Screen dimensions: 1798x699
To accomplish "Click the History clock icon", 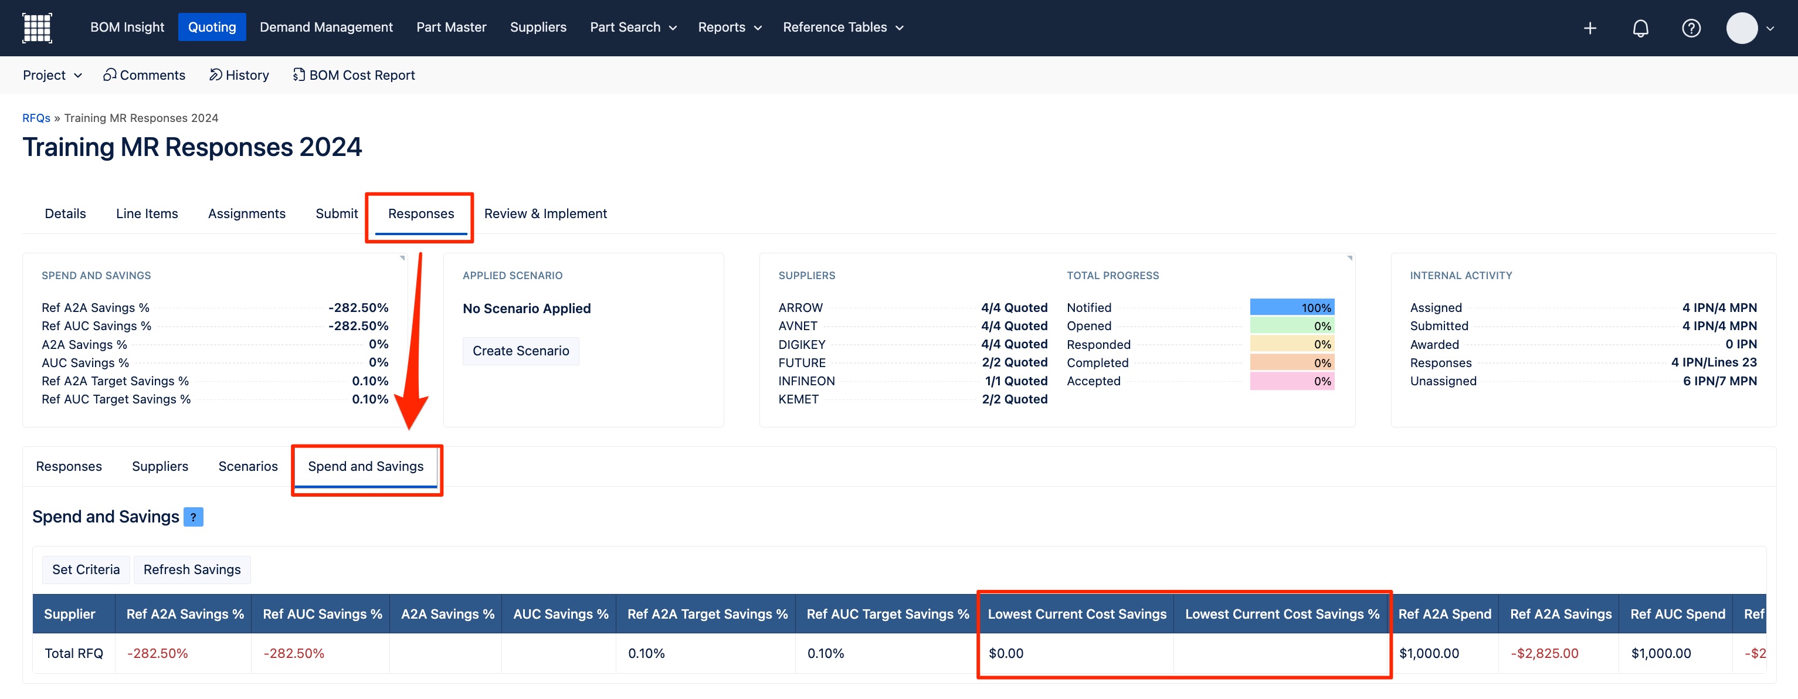I will point(216,74).
